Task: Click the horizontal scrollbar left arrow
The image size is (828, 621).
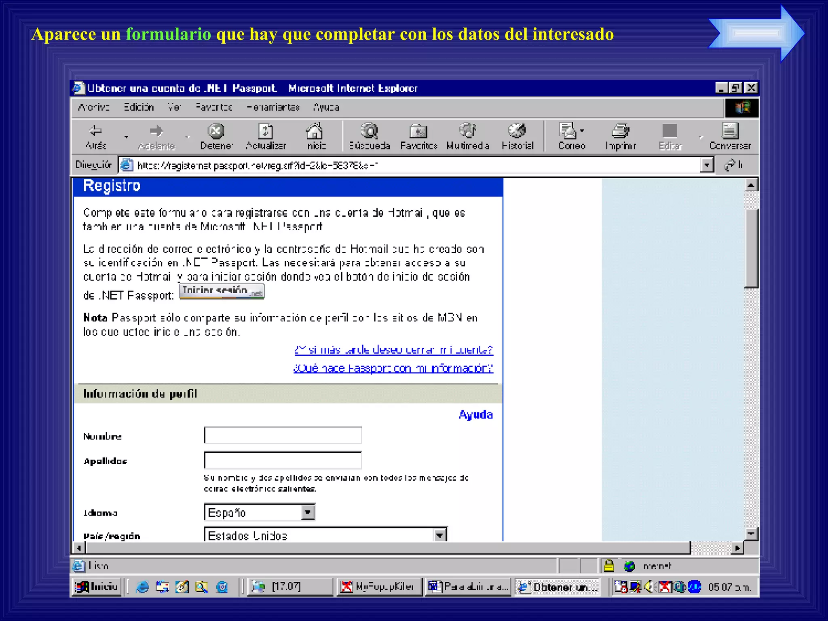Action: coord(79,548)
